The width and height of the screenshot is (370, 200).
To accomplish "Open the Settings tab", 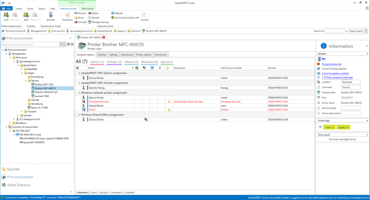I will pyautogui.click(x=114, y=55).
